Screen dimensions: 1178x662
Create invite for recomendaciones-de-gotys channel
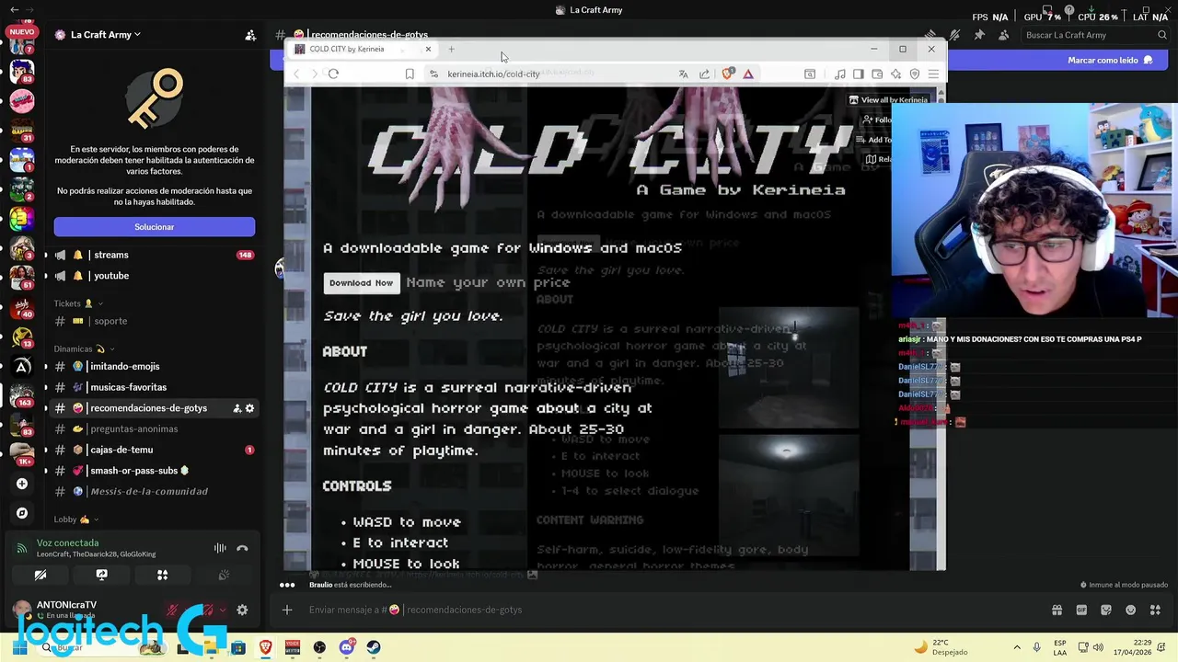click(x=237, y=408)
